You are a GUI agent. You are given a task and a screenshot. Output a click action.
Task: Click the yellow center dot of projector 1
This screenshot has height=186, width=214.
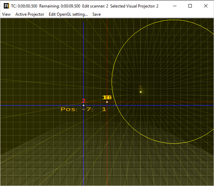tap(141, 92)
